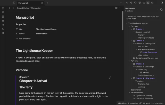The image size is (165, 105).
Task: Collapse the Chapter 2 embed node
Action: pos(131,41)
